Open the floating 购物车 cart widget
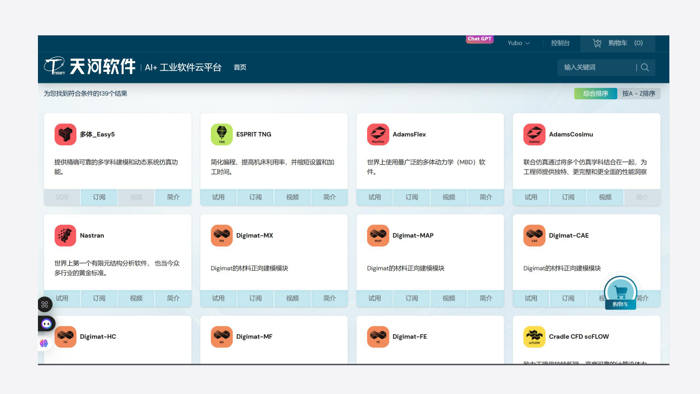The image size is (700, 394). [620, 293]
